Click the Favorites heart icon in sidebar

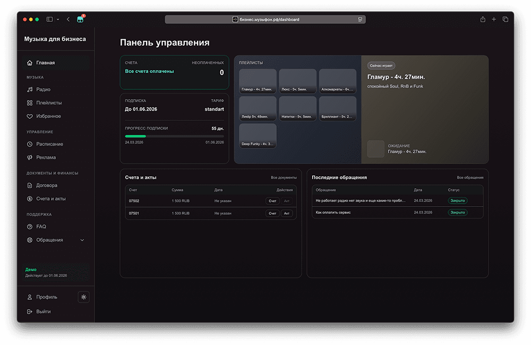point(30,116)
